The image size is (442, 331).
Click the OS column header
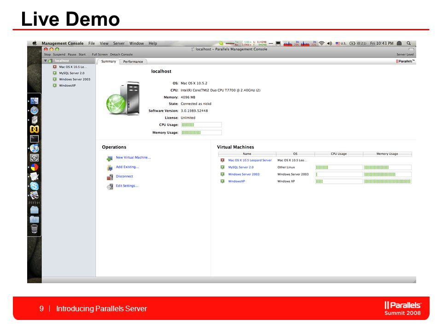(x=296, y=154)
